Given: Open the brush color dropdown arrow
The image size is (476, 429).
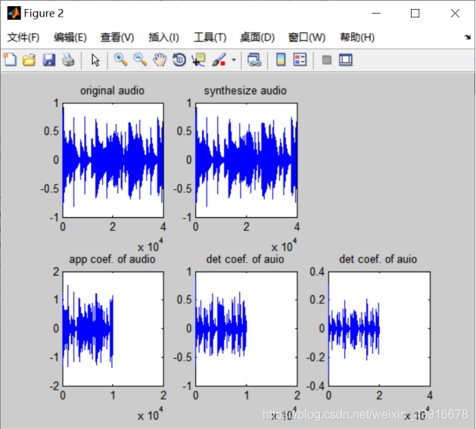Looking at the screenshot, I should click(x=233, y=60).
